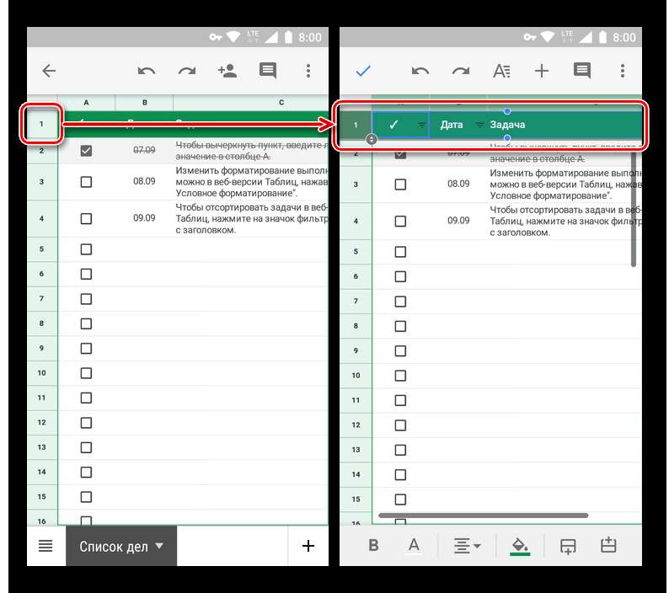Click 07.09 struck-through date in left screen
The height and width of the screenshot is (593, 669).
144,150
